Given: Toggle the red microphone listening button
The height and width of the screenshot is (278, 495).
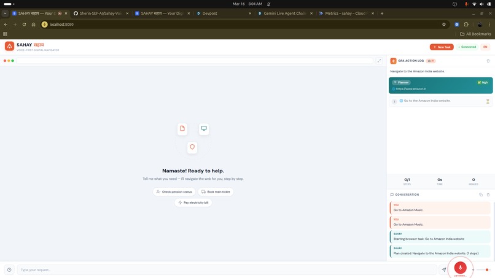Looking at the screenshot, I should pyautogui.click(x=460, y=268).
